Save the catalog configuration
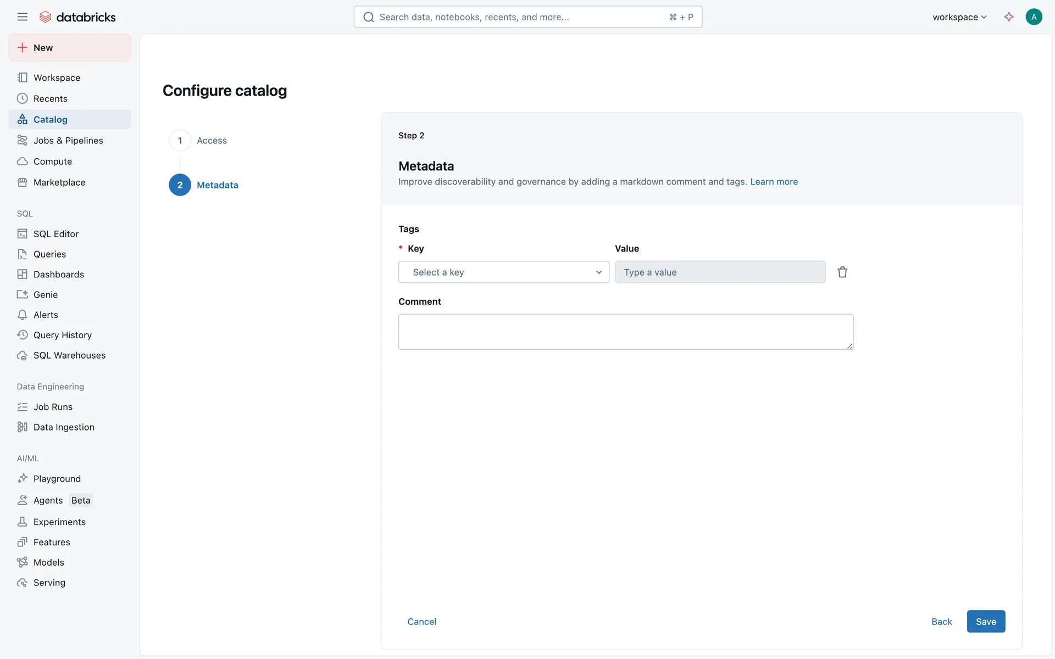Image resolution: width=1055 pixels, height=659 pixels. pos(986,622)
